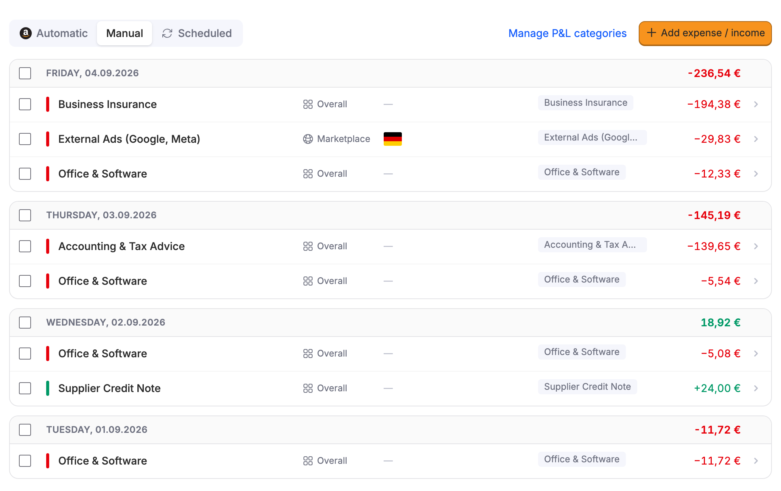Click the plus icon in Add expense button
The image size is (781, 491).
tap(651, 33)
